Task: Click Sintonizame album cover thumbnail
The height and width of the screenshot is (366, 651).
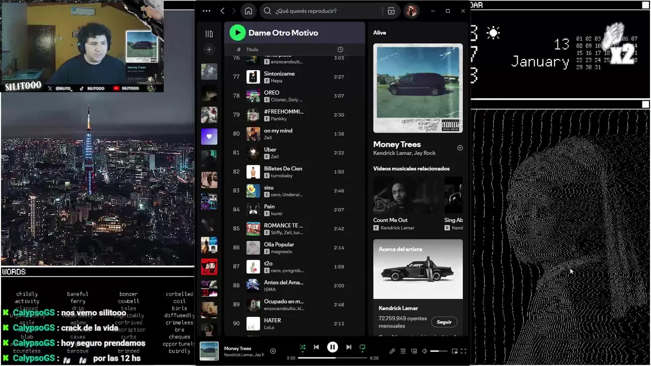Action: [x=253, y=77]
